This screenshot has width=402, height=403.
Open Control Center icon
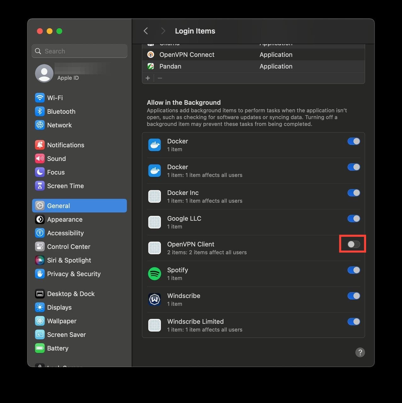coord(40,247)
